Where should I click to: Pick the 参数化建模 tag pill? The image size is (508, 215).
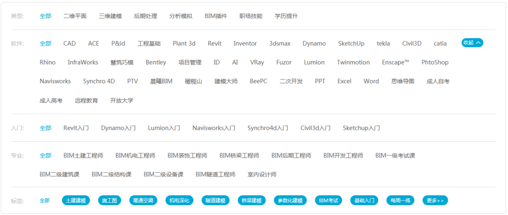pos(290,200)
